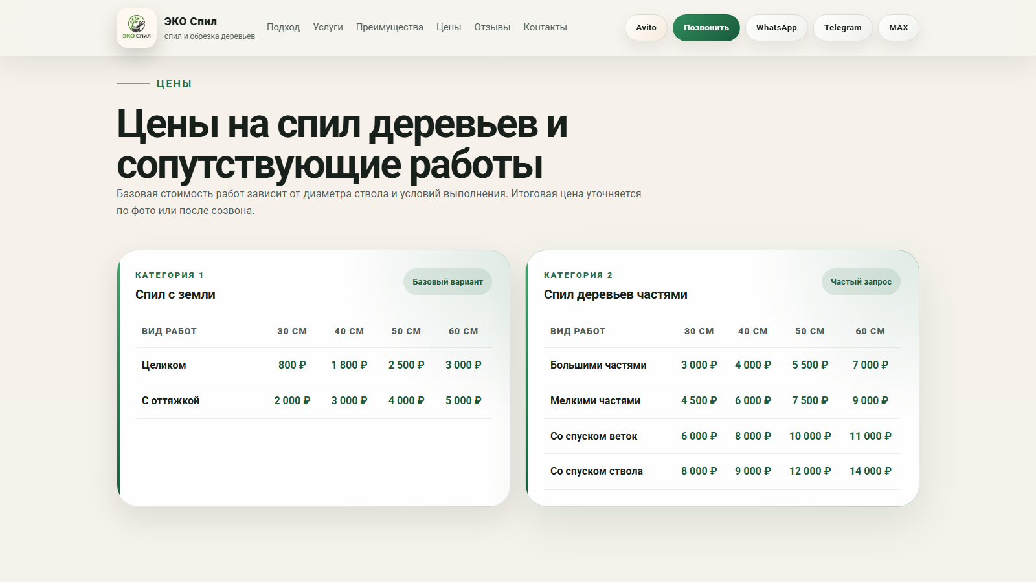Click the 12 000 ₽ price cell
The width and height of the screenshot is (1036, 582).
810,471
